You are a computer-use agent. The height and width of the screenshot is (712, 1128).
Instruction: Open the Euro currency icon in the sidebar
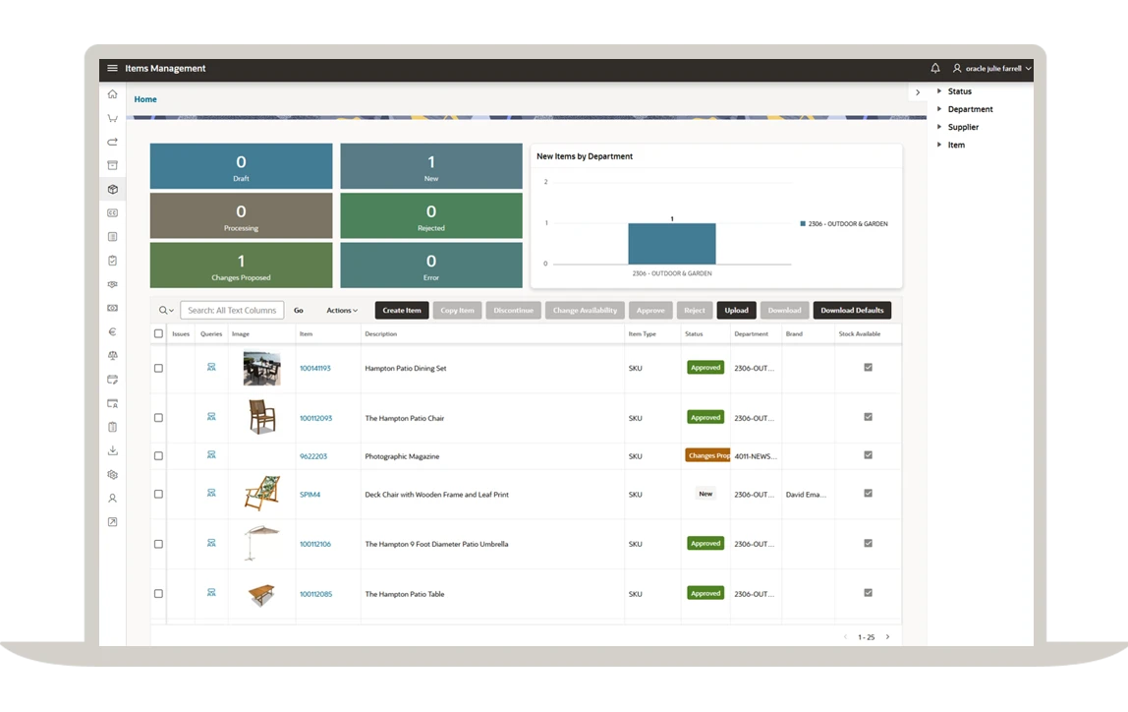[112, 331]
